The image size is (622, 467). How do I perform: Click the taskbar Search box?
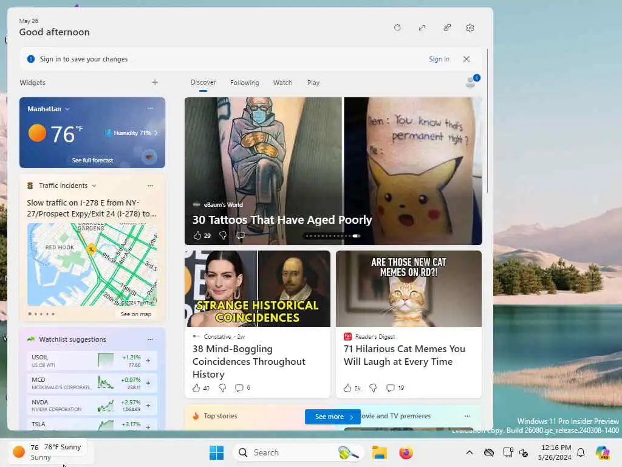298,452
